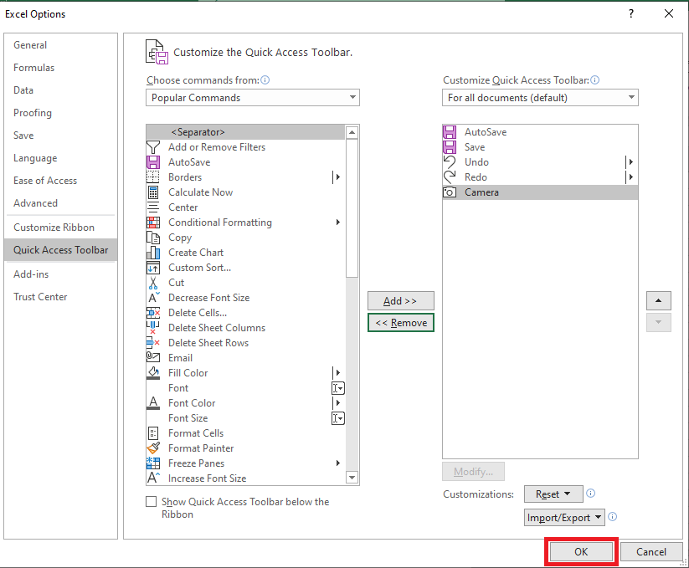Select the Delete Sheet Rows icon
Screen dimensions: 689x568
(153, 343)
